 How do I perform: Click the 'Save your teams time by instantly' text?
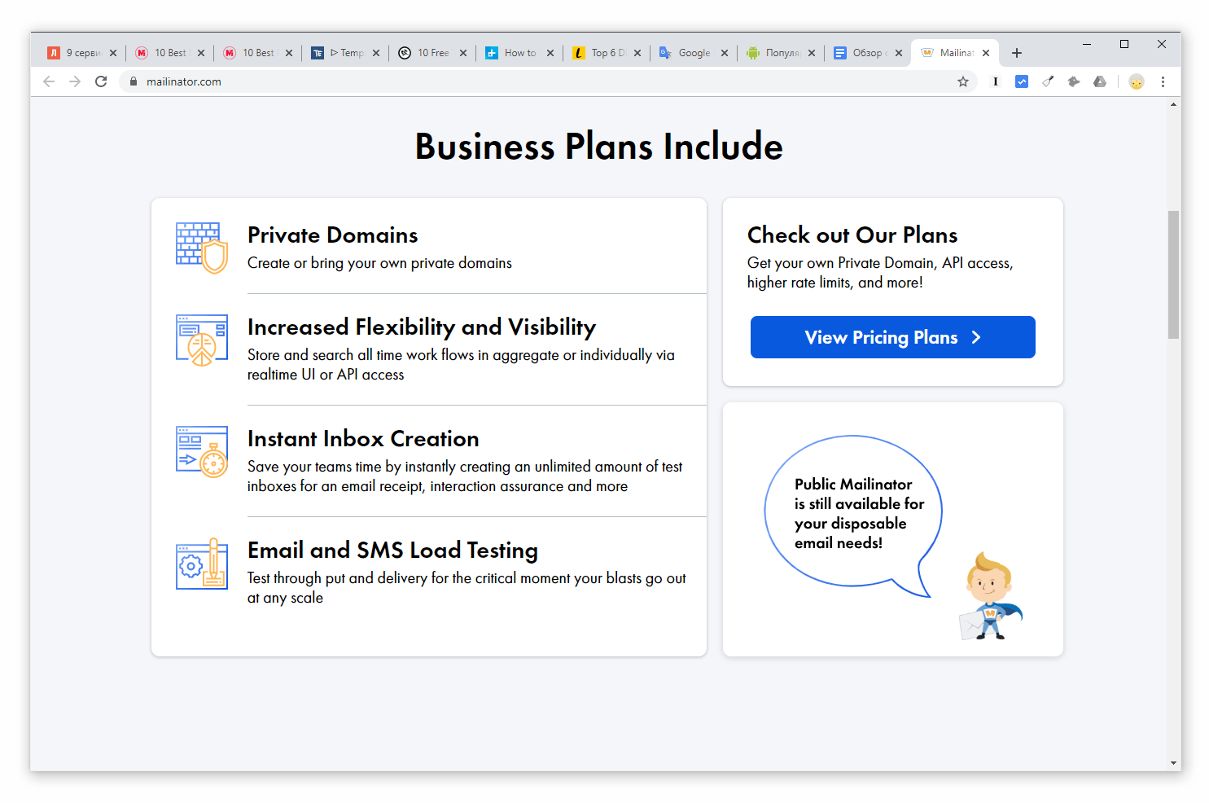coord(465,476)
